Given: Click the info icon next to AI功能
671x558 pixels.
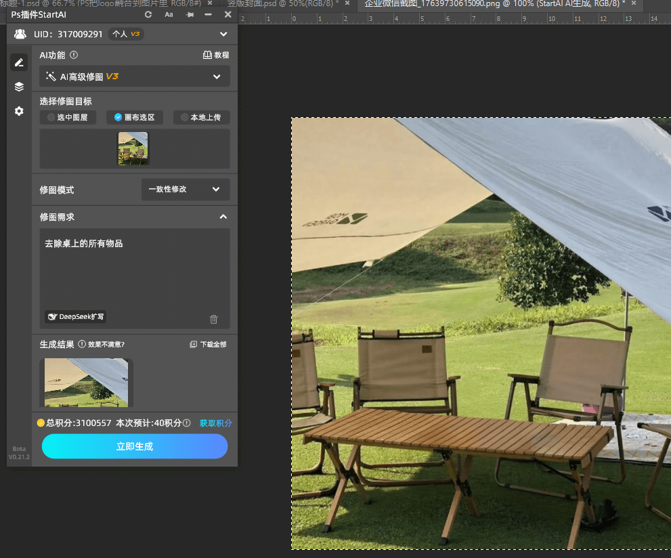Looking at the screenshot, I should pyautogui.click(x=74, y=56).
